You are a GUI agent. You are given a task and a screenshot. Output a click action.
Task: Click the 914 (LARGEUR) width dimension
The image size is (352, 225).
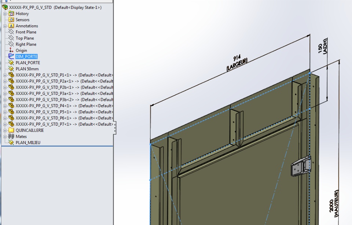pyautogui.click(x=237, y=63)
